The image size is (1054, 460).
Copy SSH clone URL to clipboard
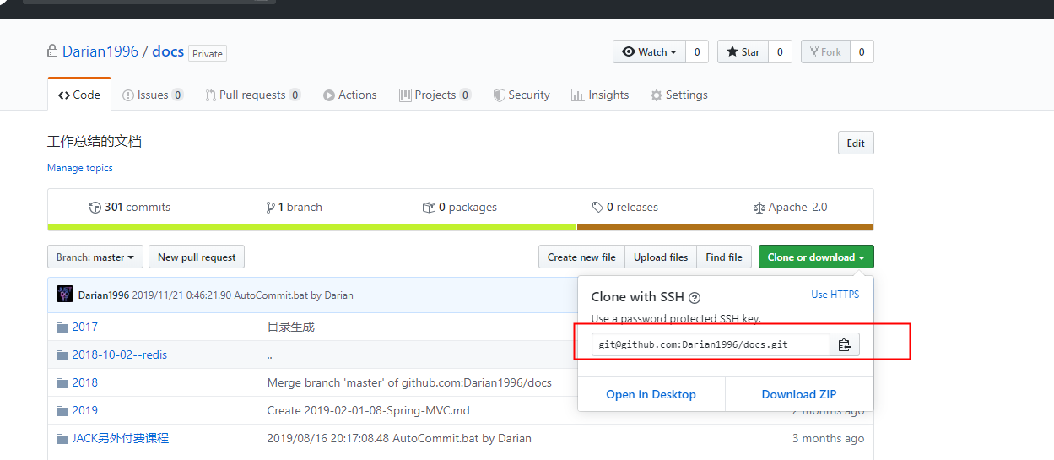[845, 344]
